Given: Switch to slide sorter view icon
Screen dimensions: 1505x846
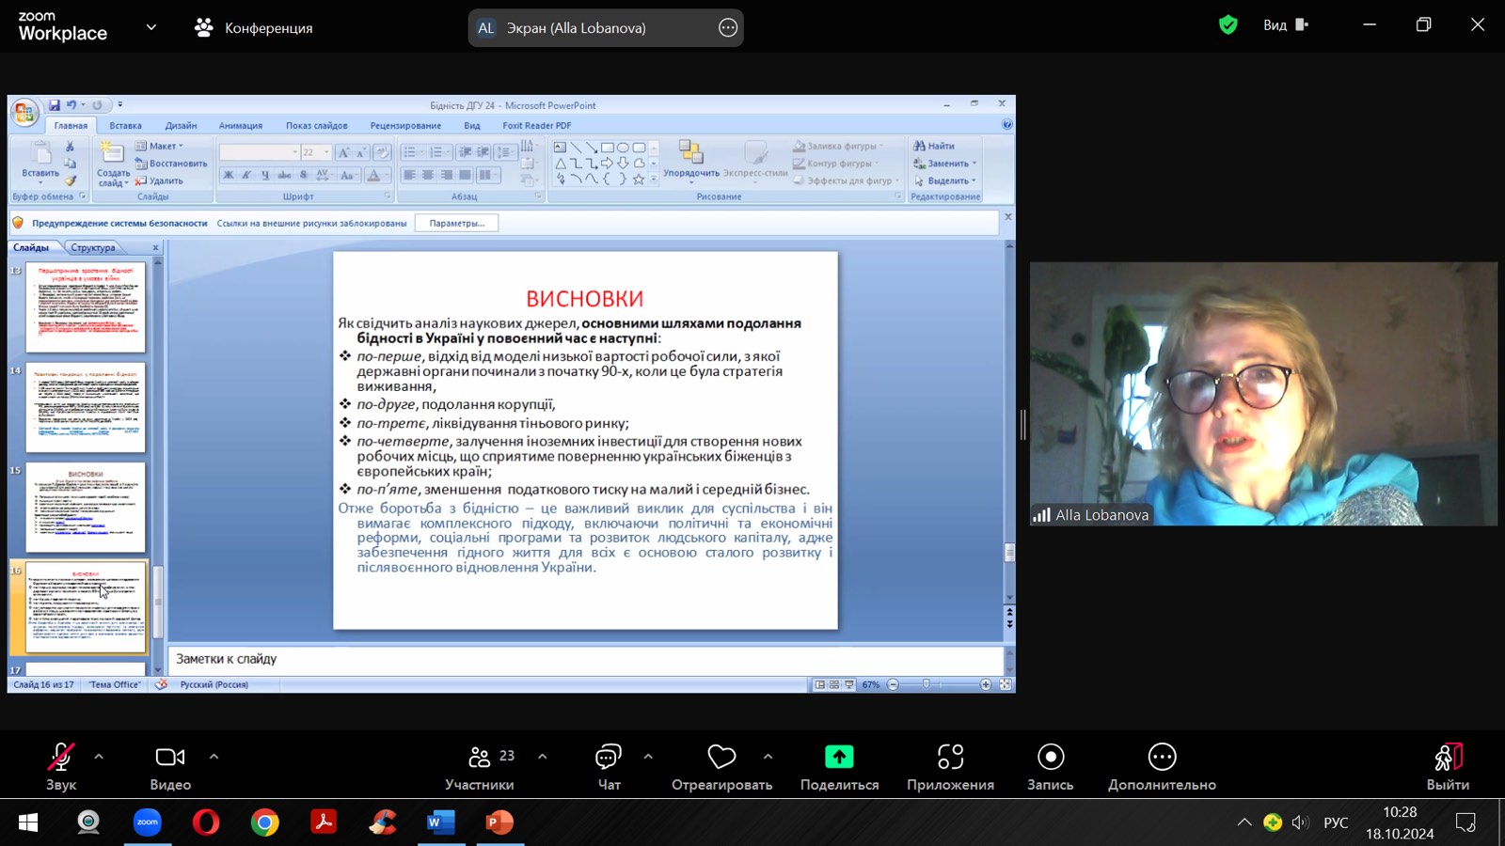Looking at the screenshot, I should click(834, 684).
